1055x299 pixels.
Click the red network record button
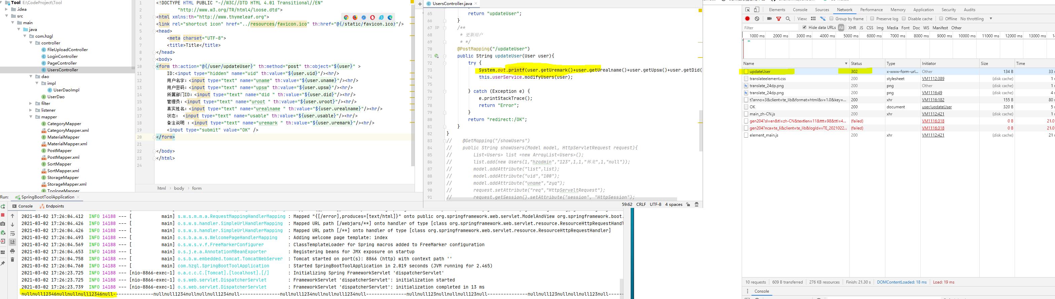click(747, 18)
